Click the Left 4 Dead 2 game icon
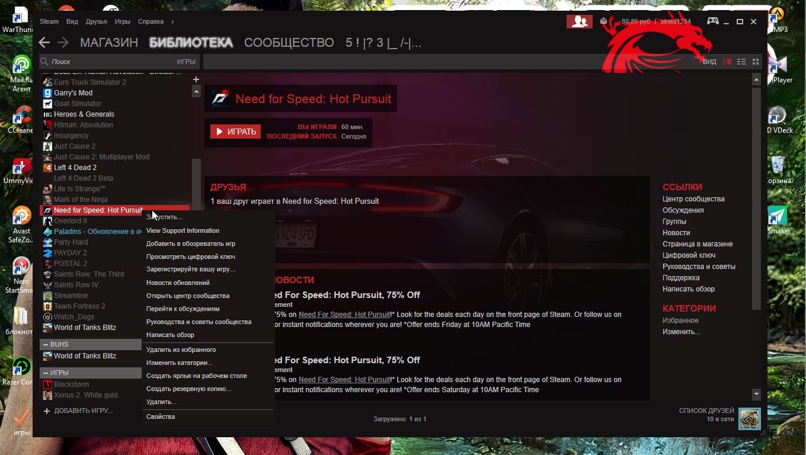 pos(48,168)
